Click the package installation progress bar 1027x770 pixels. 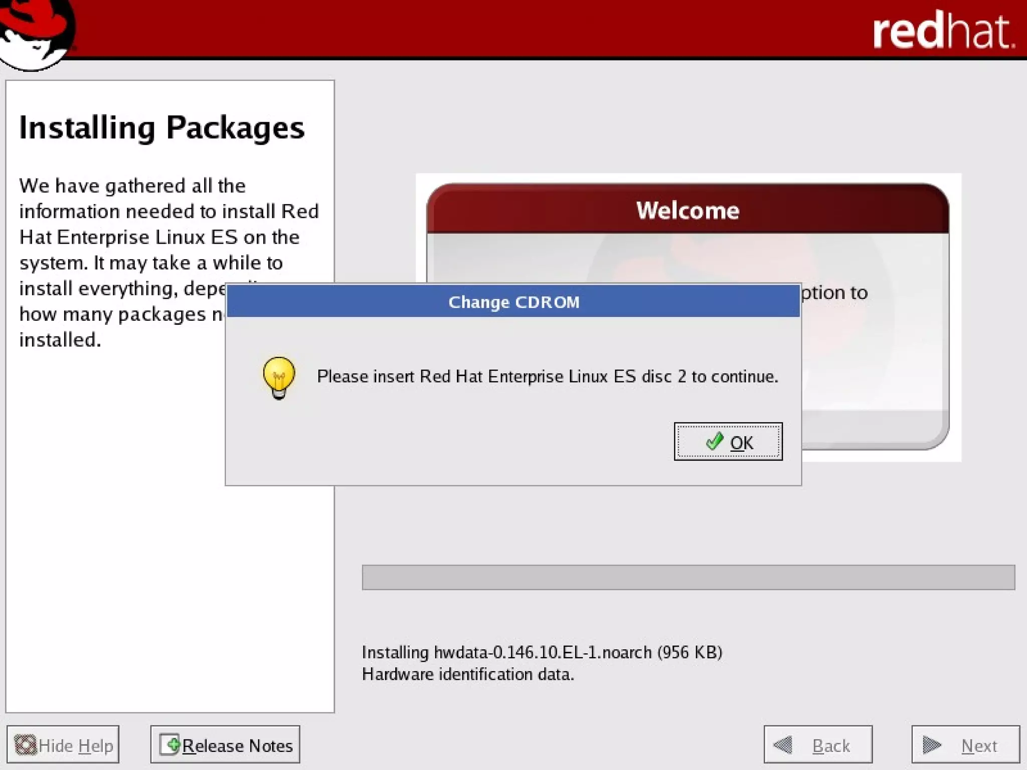point(688,577)
